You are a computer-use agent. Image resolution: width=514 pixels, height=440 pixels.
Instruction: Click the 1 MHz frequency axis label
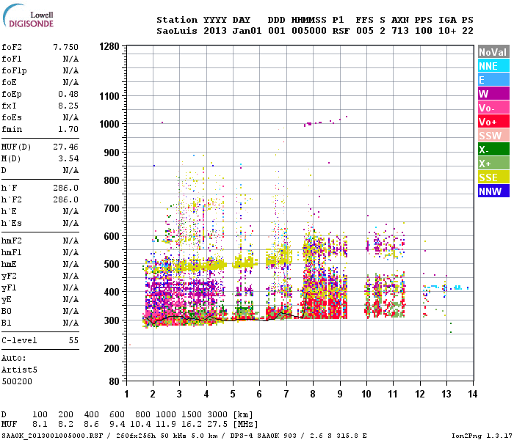[126, 394]
